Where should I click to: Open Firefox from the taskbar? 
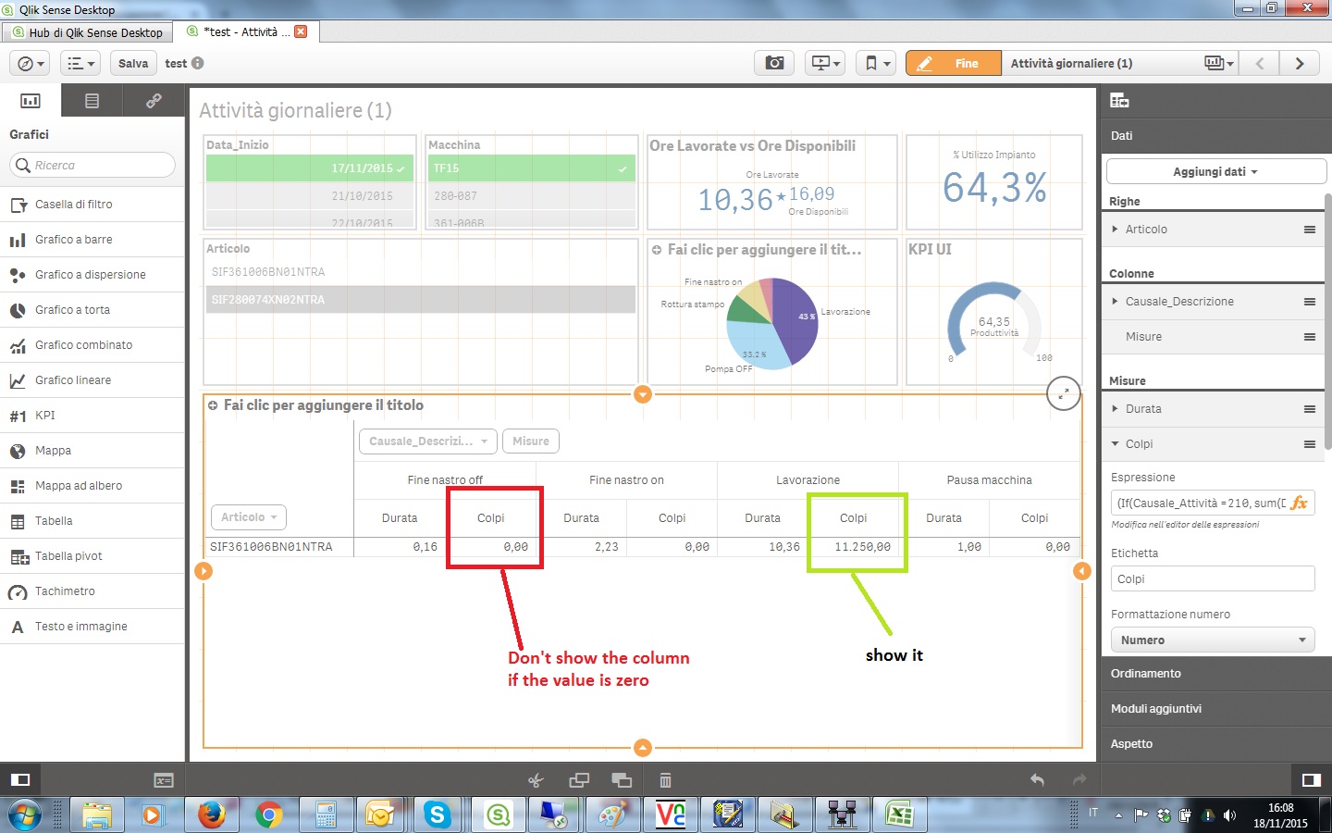click(x=212, y=814)
